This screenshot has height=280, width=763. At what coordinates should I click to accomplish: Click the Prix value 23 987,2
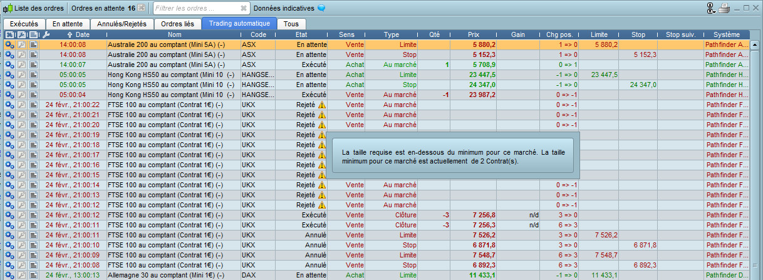pyautogui.click(x=482, y=95)
